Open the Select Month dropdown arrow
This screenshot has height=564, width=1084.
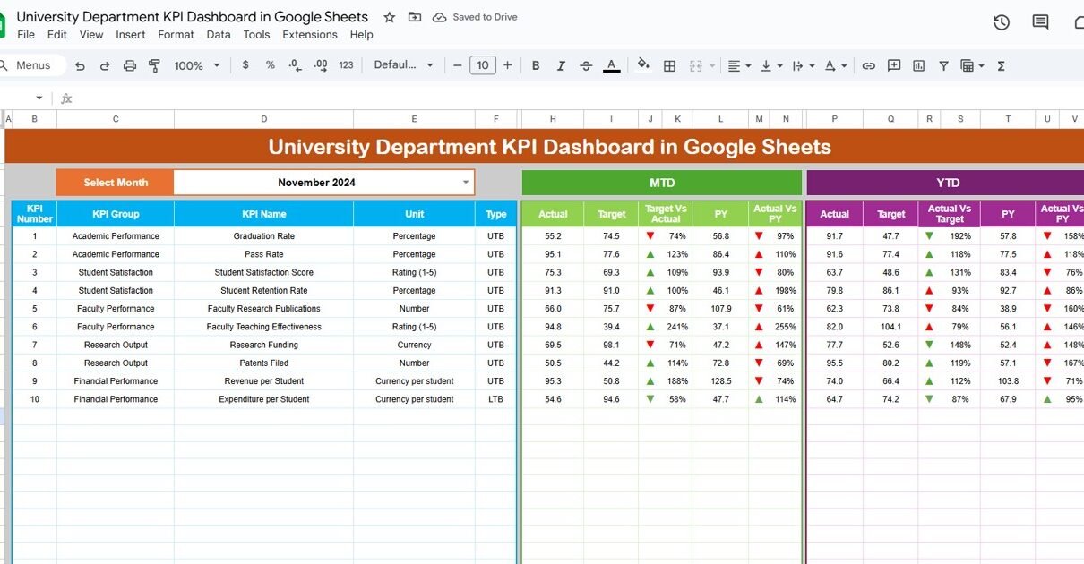[466, 183]
